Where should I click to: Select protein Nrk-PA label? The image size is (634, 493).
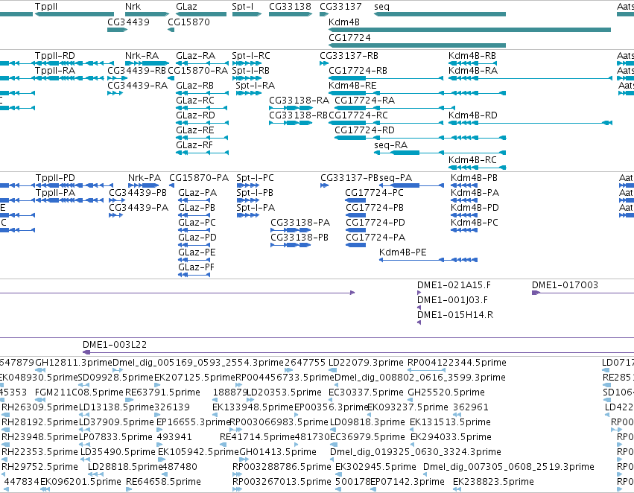145,178
